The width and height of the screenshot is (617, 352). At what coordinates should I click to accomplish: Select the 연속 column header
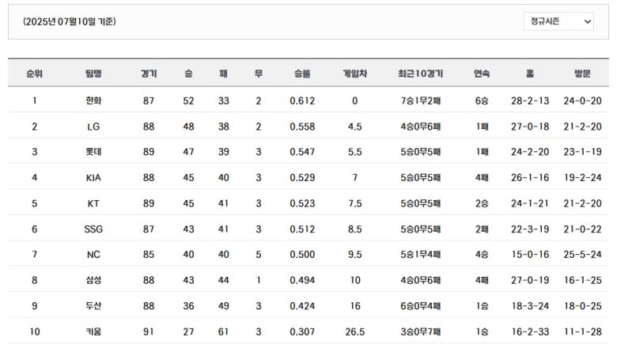[x=482, y=74]
